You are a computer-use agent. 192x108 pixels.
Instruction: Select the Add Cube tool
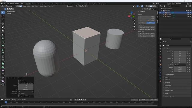tap(3, 42)
